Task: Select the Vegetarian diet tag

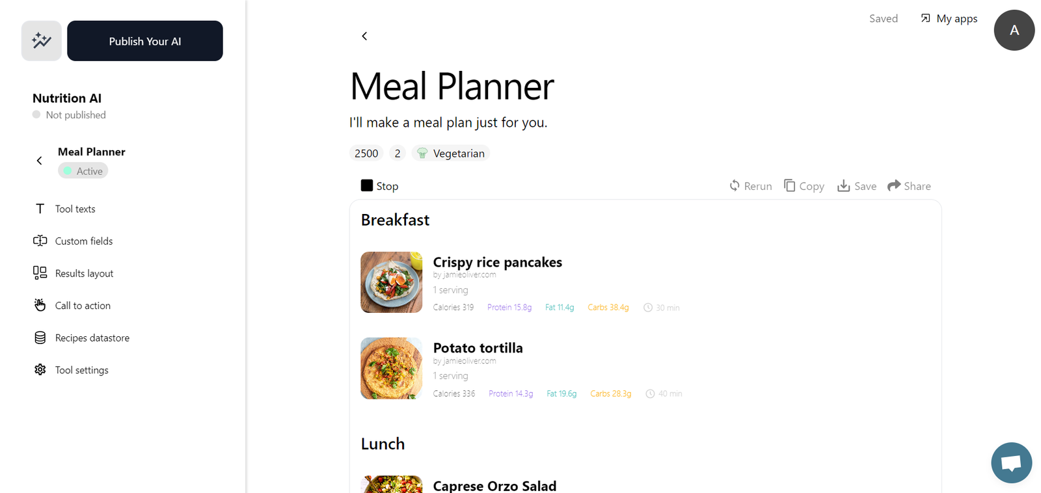Action: point(451,153)
